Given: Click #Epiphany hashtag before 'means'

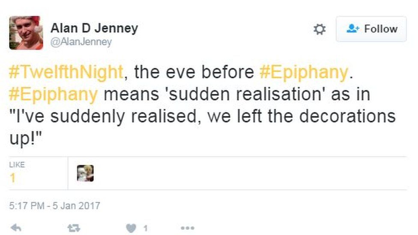Looking at the screenshot, I should [x=53, y=94].
